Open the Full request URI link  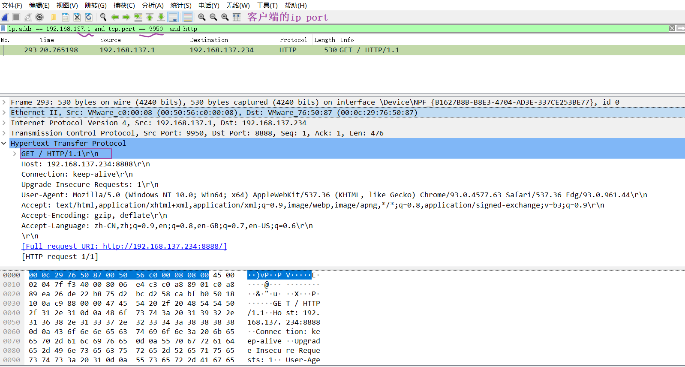[124, 246]
